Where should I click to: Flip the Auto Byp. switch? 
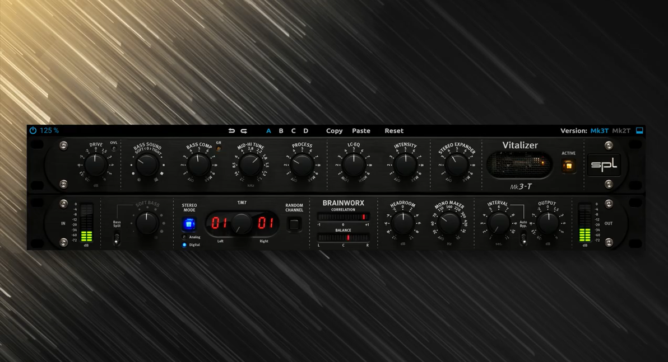coord(523,239)
